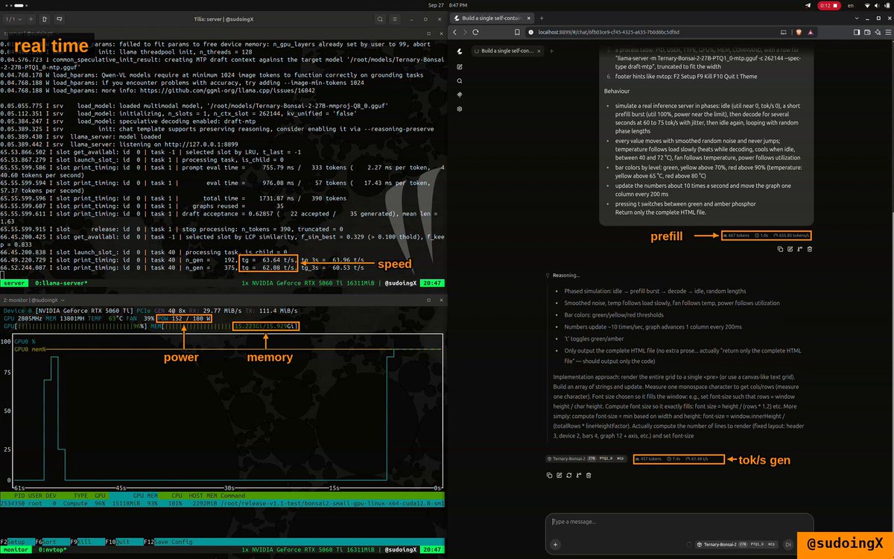Open chat search in the web UI sidebar
Image resolution: width=894 pixels, height=559 pixels.
(x=460, y=80)
